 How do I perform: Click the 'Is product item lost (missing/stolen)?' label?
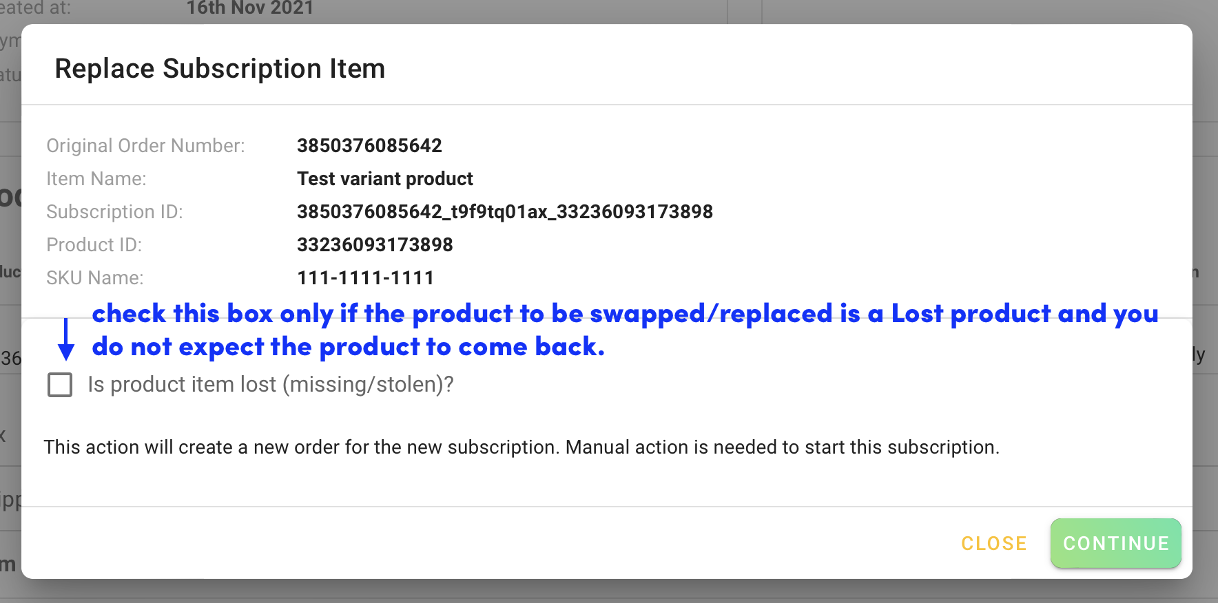pyautogui.click(x=271, y=384)
